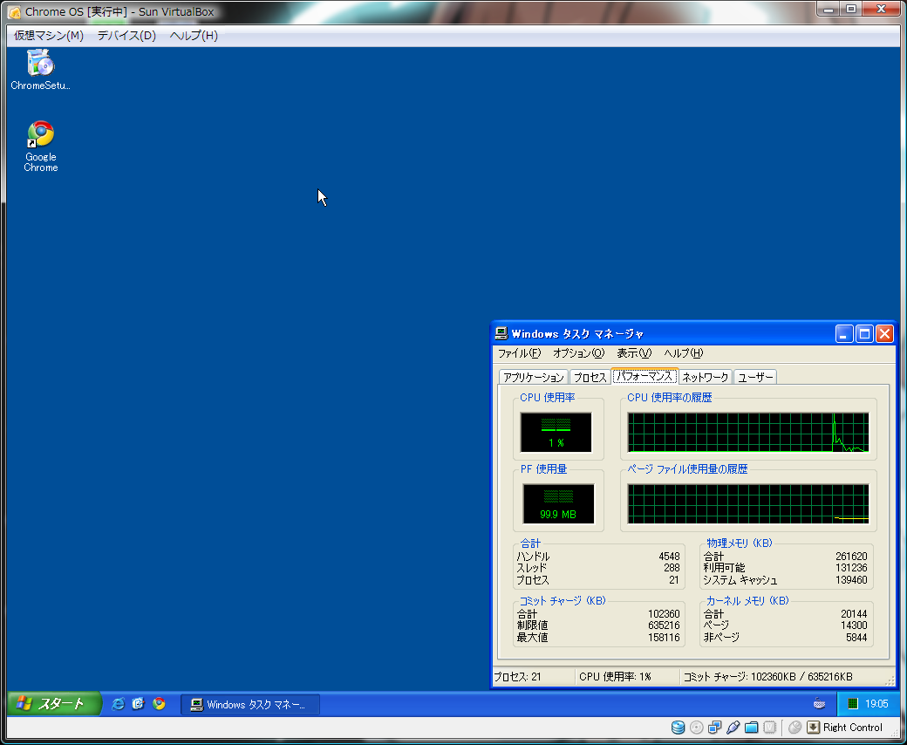Click the keyboard IME icon in taskbar
The height and width of the screenshot is (745, 907).
coord(819,703)
